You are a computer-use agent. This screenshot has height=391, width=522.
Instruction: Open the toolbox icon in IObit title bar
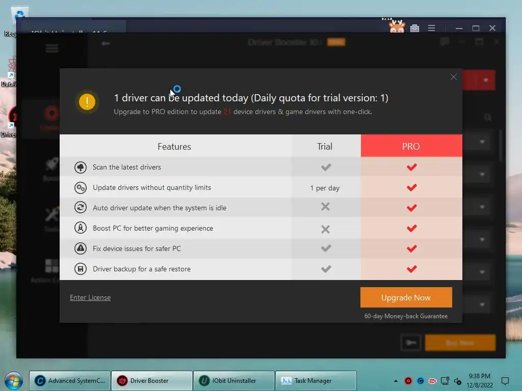(x=414, y=29)
